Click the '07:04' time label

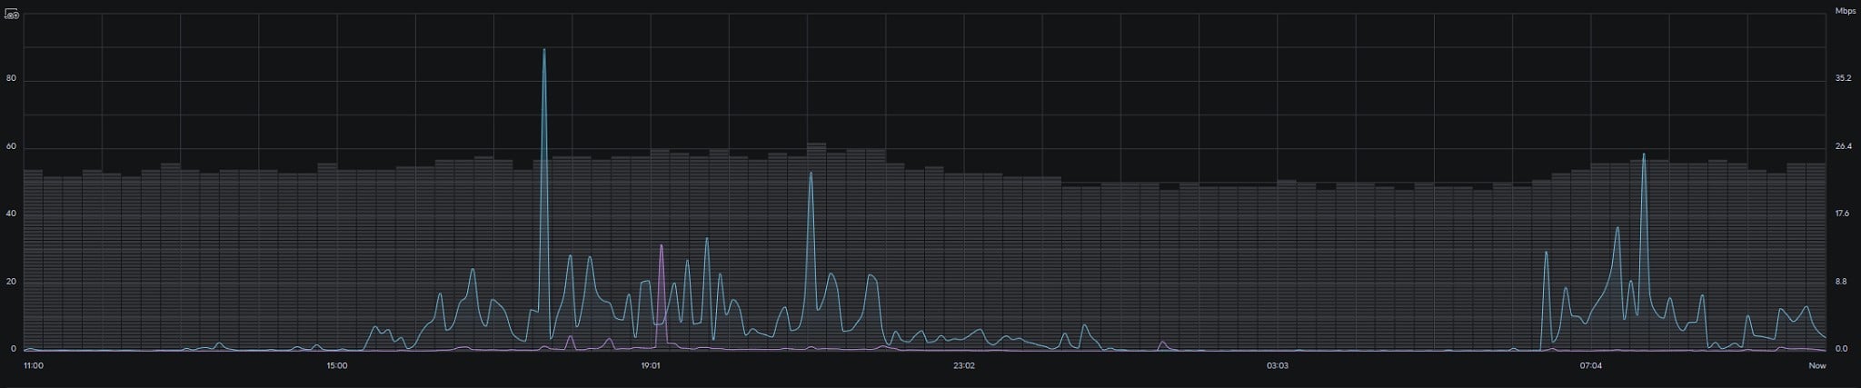(1591, 366)
